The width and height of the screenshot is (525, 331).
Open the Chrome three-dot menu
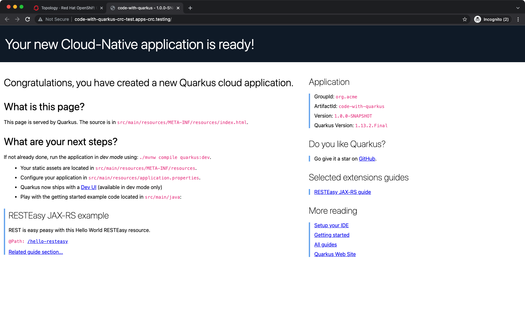[x=518, y=19]
